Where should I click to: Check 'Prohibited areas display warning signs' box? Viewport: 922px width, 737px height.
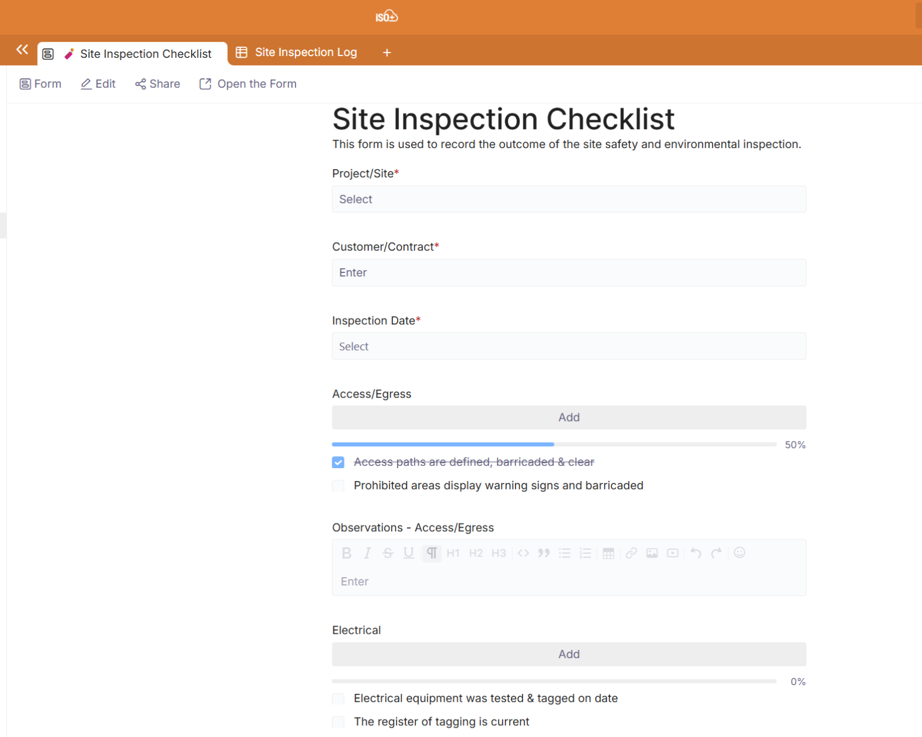point(338,486)
